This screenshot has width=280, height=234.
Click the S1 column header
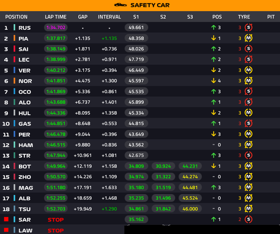pos(136,17)
